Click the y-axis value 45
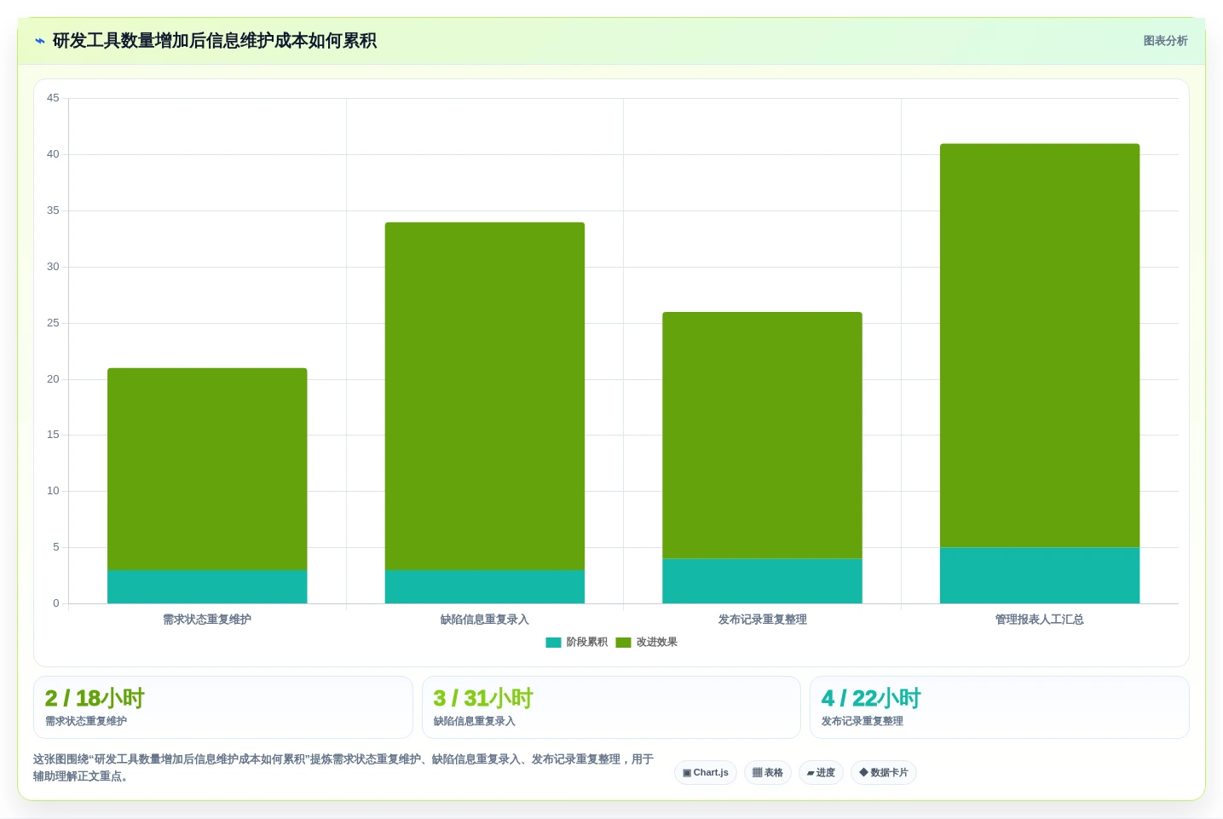The height and width of the screenshot is (819, 1223). 53,98
